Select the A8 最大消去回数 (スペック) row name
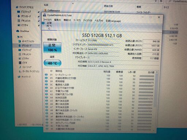187x140 pixels. [x=66, y=110]
